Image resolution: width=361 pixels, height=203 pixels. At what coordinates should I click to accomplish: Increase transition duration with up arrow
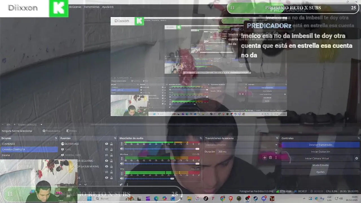(276, 151)
